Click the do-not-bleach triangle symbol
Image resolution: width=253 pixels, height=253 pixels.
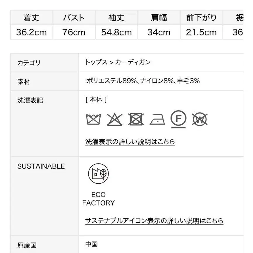point(115,119)
